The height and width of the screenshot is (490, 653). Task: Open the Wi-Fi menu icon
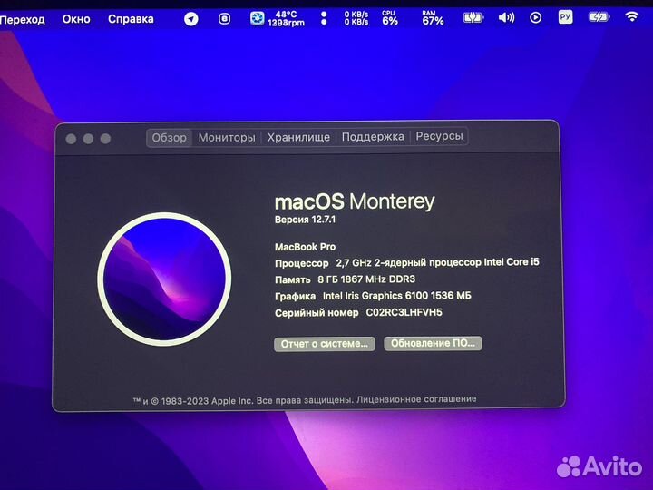[632, 16]
